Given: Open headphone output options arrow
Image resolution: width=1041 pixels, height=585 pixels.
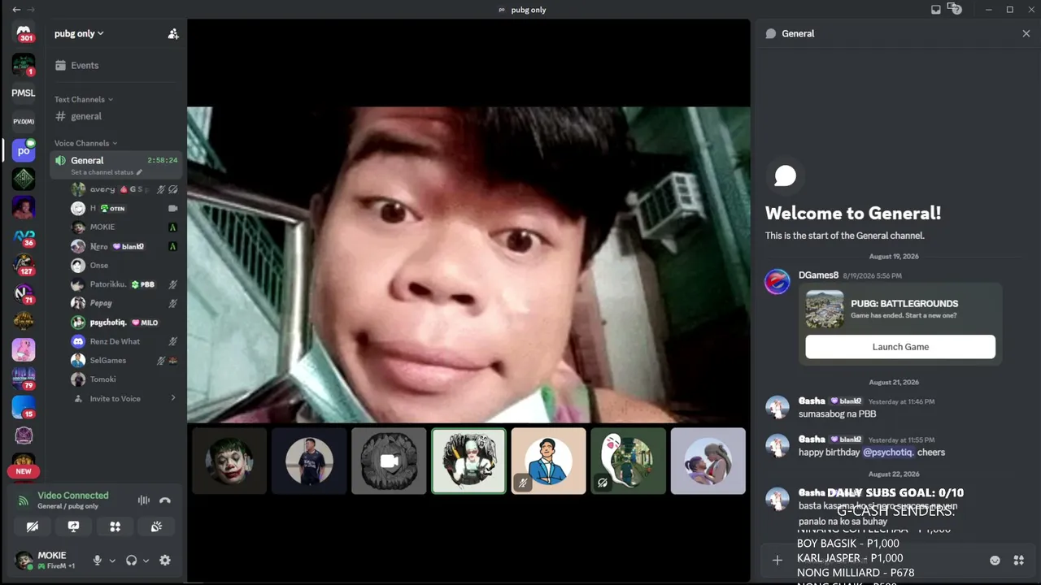Looking at the screenshot, I should click(x=146, y=560).
